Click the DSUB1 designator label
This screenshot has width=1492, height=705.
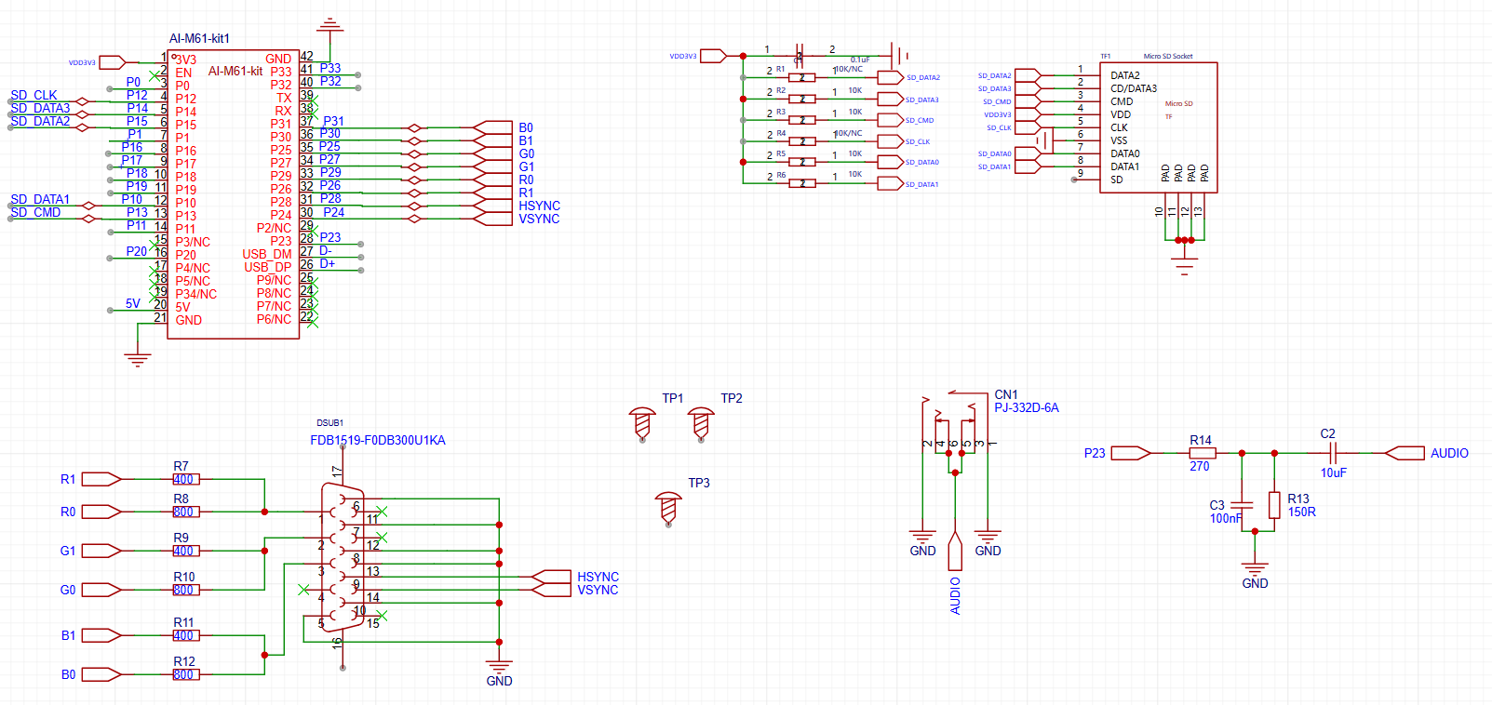(x=330, y=422)
